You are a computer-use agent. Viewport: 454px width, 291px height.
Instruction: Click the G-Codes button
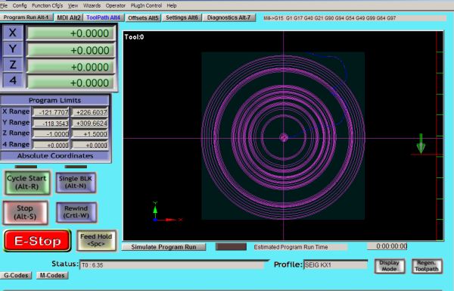click(x=16, y=275)
